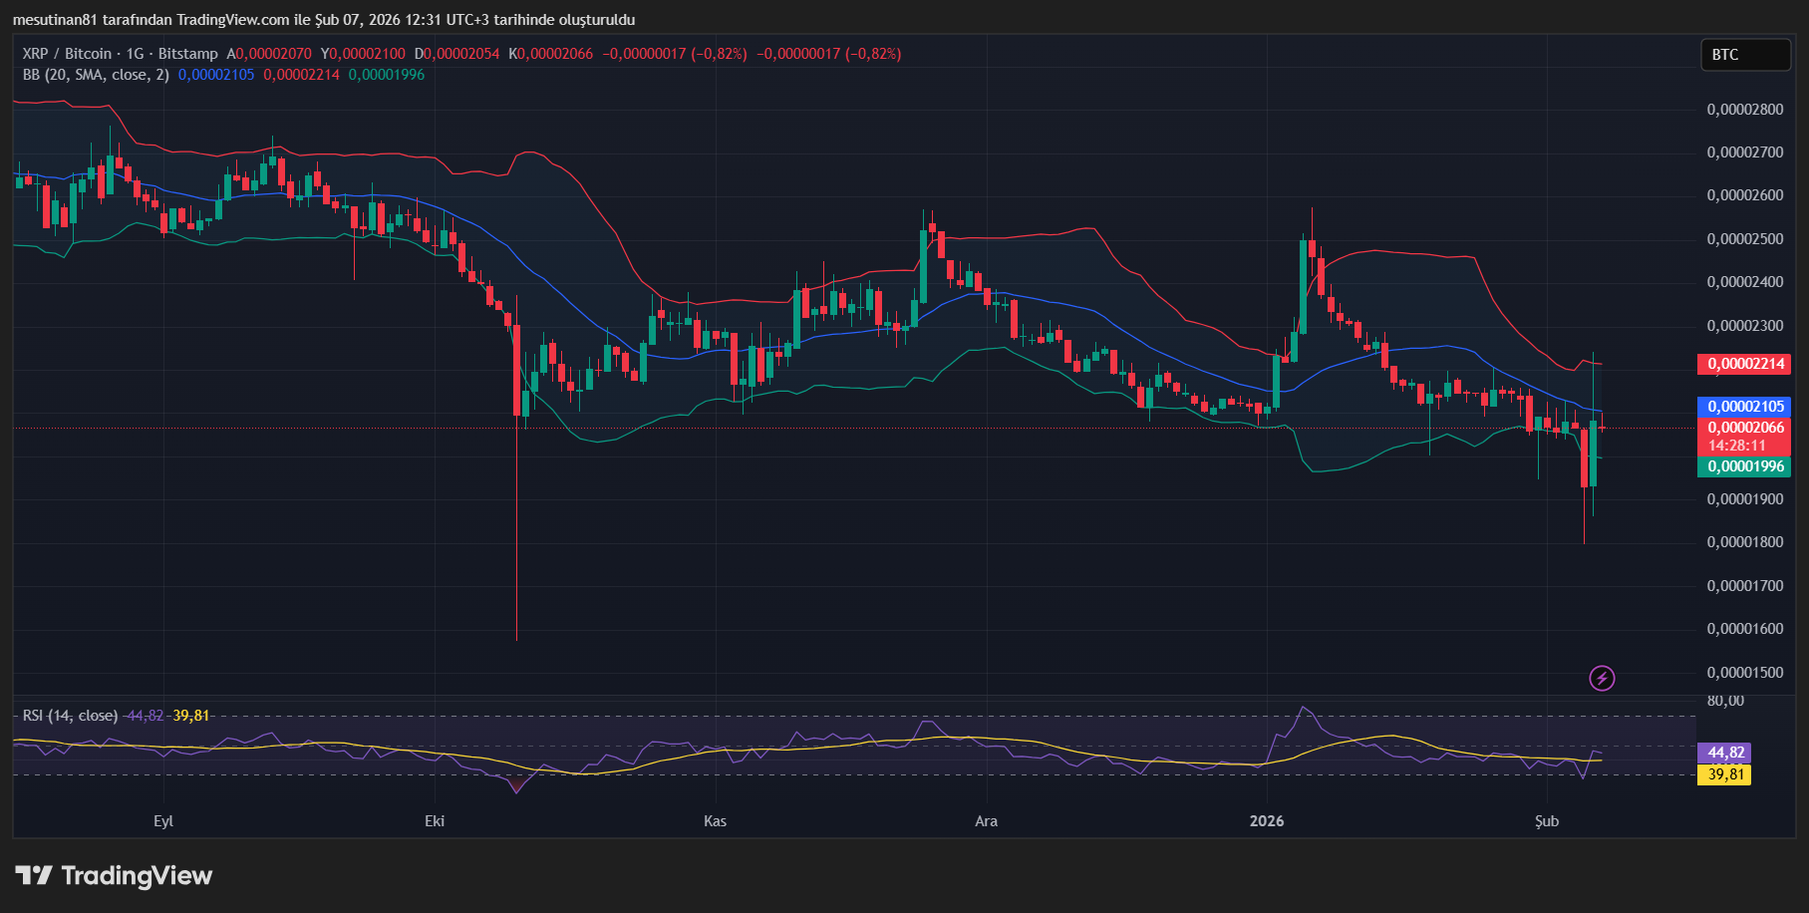Select the Şub label on the time axis
The image size is (1809, 913).
click(x=1547, y=821)
